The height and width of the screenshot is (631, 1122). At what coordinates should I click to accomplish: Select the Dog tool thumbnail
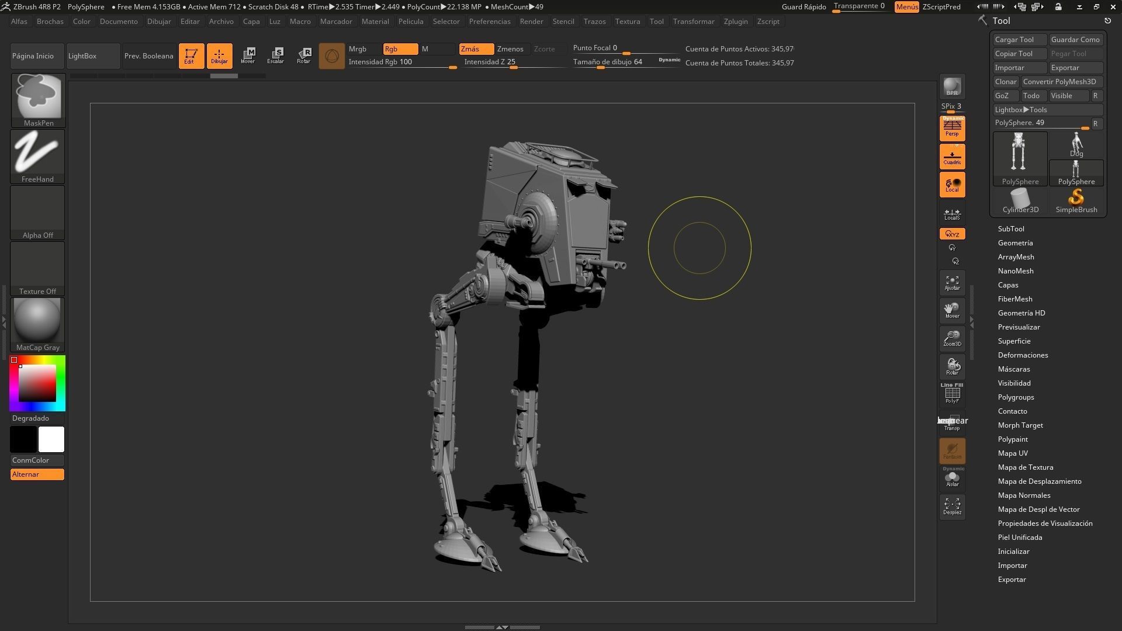tap(1076, 145)
